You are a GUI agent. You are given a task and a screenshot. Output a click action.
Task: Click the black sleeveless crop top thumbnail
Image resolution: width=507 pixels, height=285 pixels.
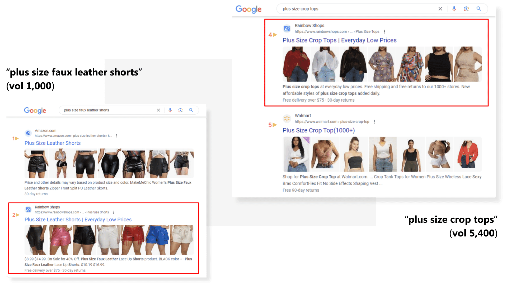click(x=439, y=64)
